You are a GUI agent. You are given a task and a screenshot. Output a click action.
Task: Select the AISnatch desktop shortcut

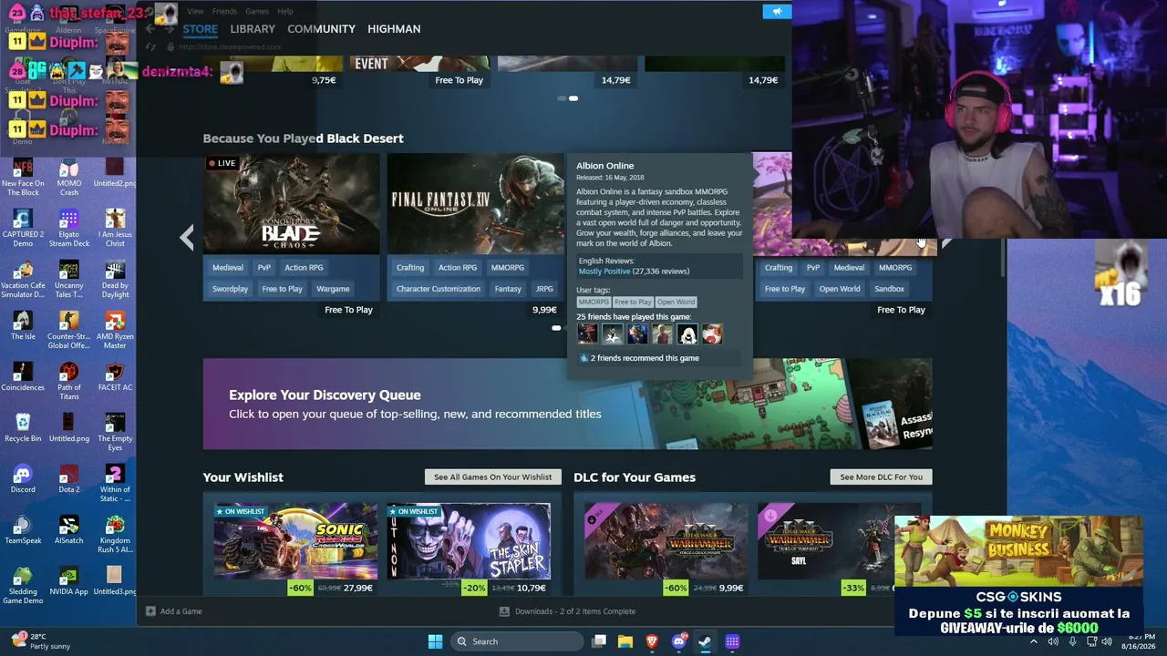click(x=69, y=530)
